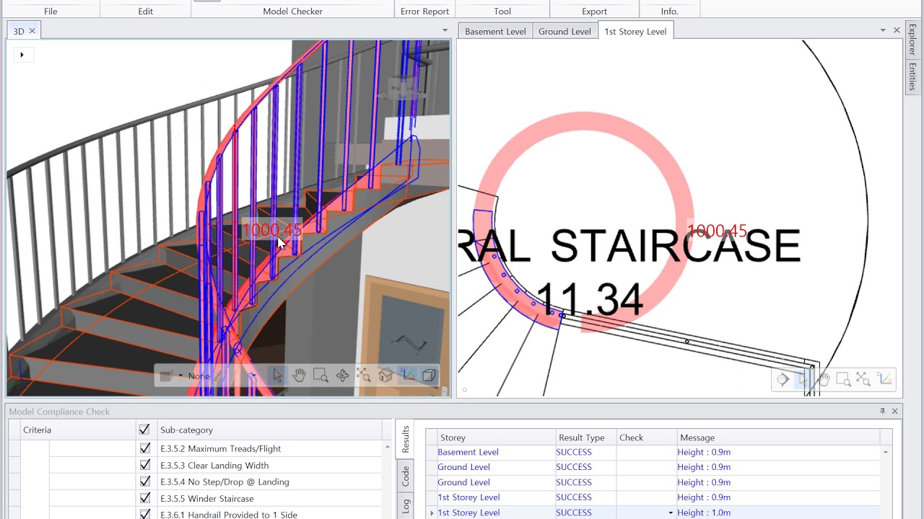Open the Export menu
This screenshot has width=924, height=519.
[x=594, y=11]
